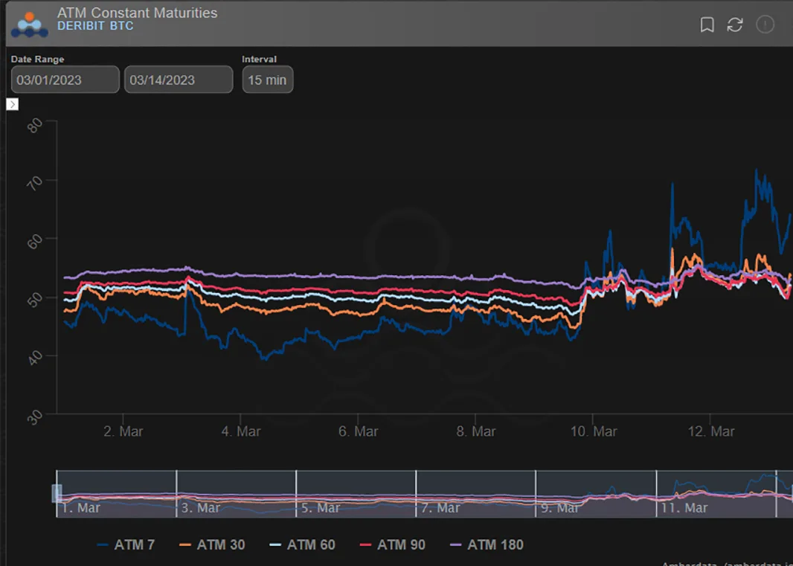Click the ATM Constant Maturities title

tap(137, 13)
